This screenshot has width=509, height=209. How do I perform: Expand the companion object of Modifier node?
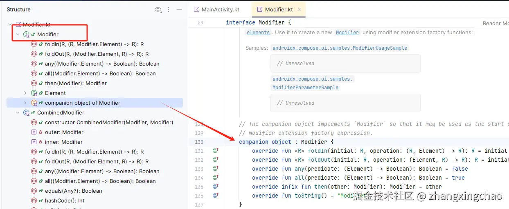(x=25, y=103)
